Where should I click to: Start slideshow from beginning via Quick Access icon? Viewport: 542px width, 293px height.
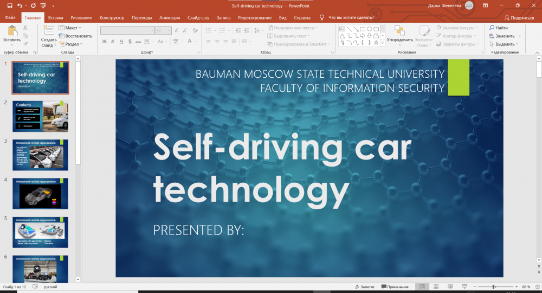tap(43, 5)
